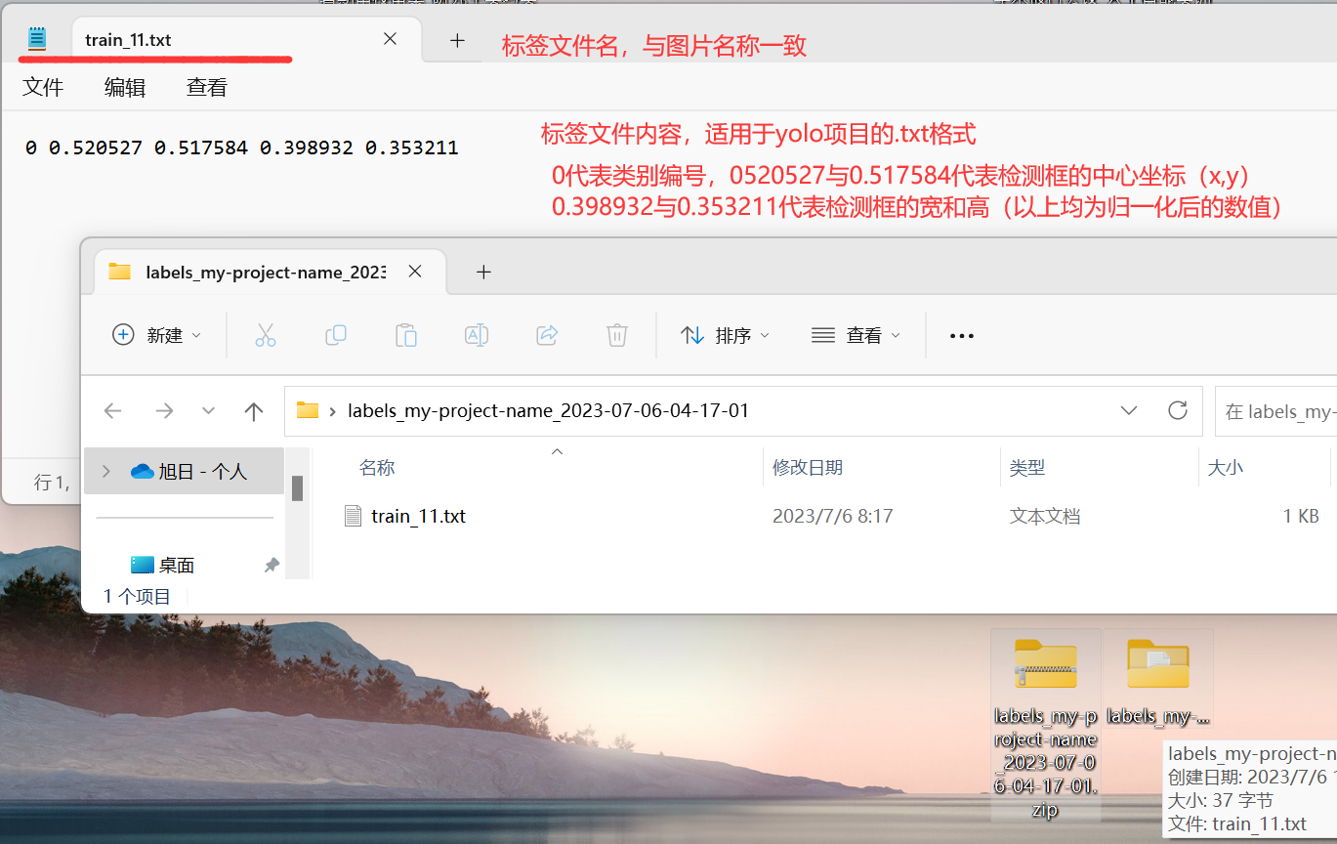Add a new tab in Notepad
This screenshot has width=1337, height=844.
(457, 40)
